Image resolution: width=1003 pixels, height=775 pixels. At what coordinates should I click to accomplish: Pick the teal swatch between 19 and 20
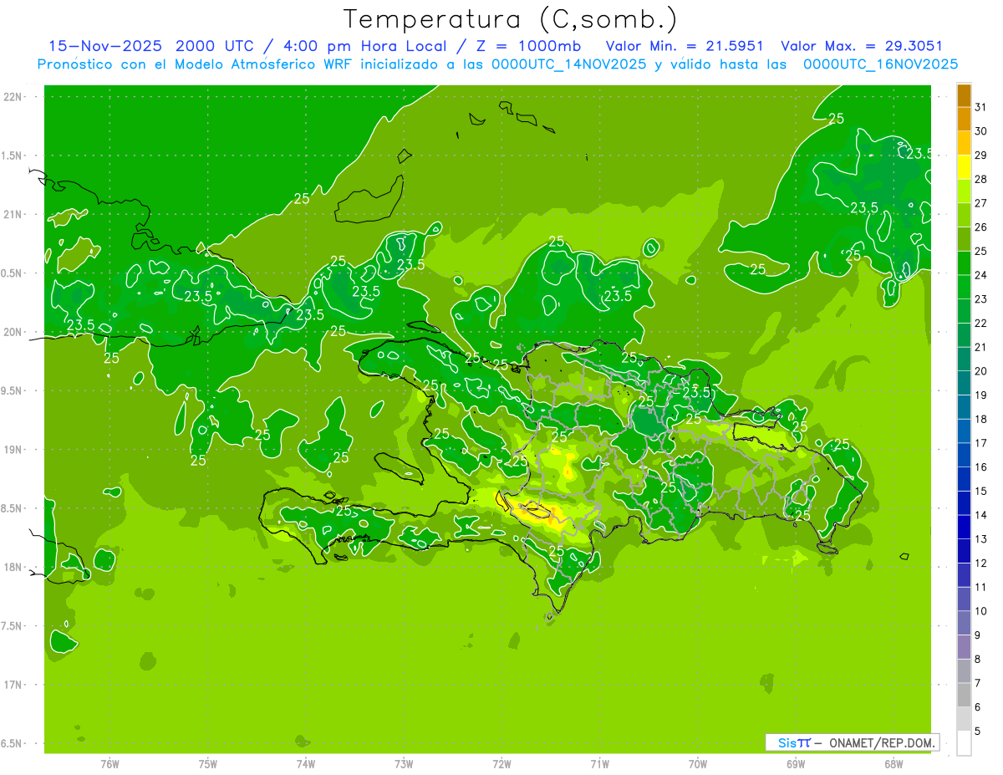[x=964, y=384]
